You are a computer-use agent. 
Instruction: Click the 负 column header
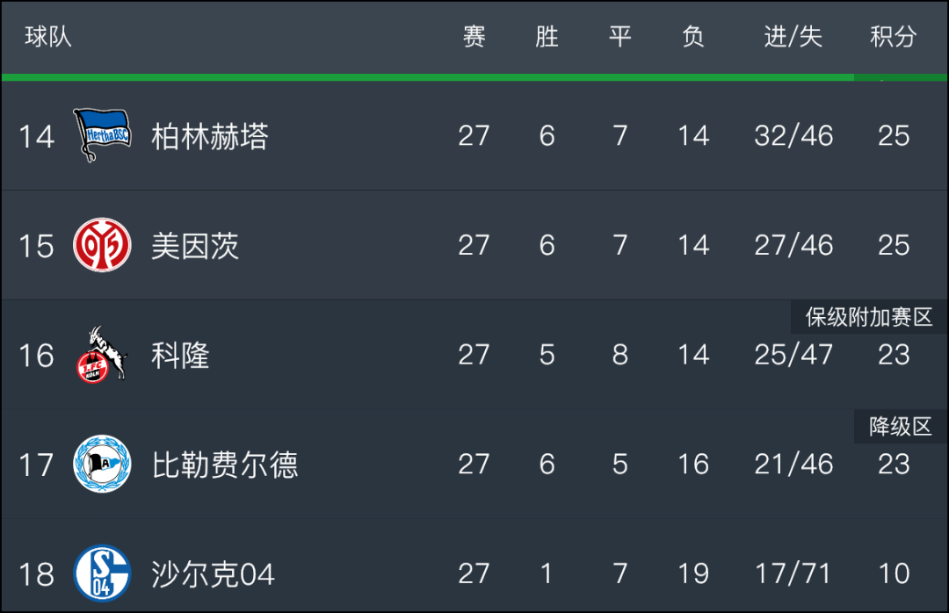693,37
